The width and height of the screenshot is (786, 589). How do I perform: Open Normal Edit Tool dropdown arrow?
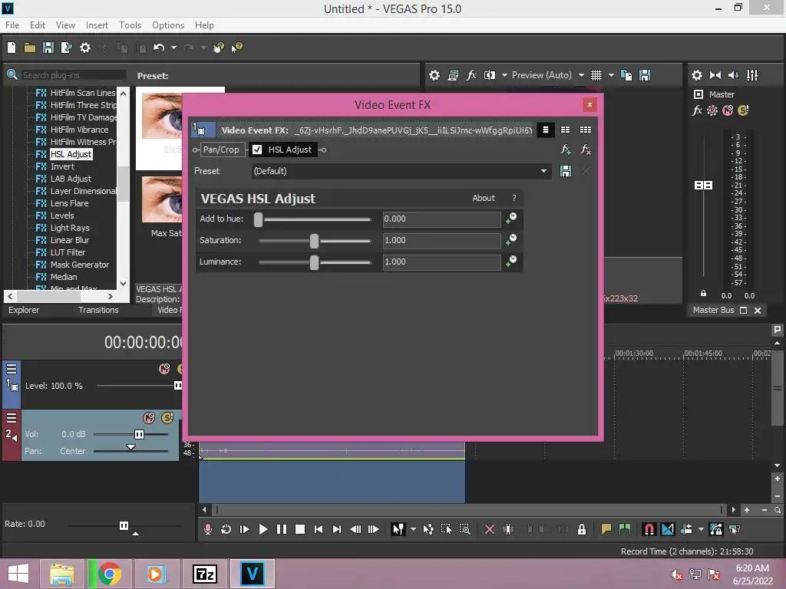coord(413,529)
